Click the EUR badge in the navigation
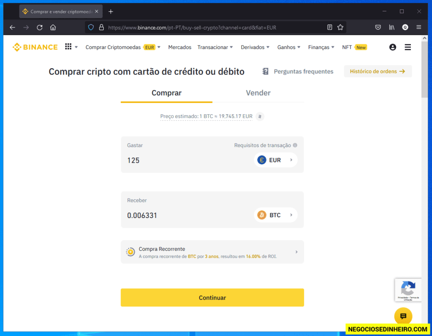432x336 pixels. click(x=150, y=47)
